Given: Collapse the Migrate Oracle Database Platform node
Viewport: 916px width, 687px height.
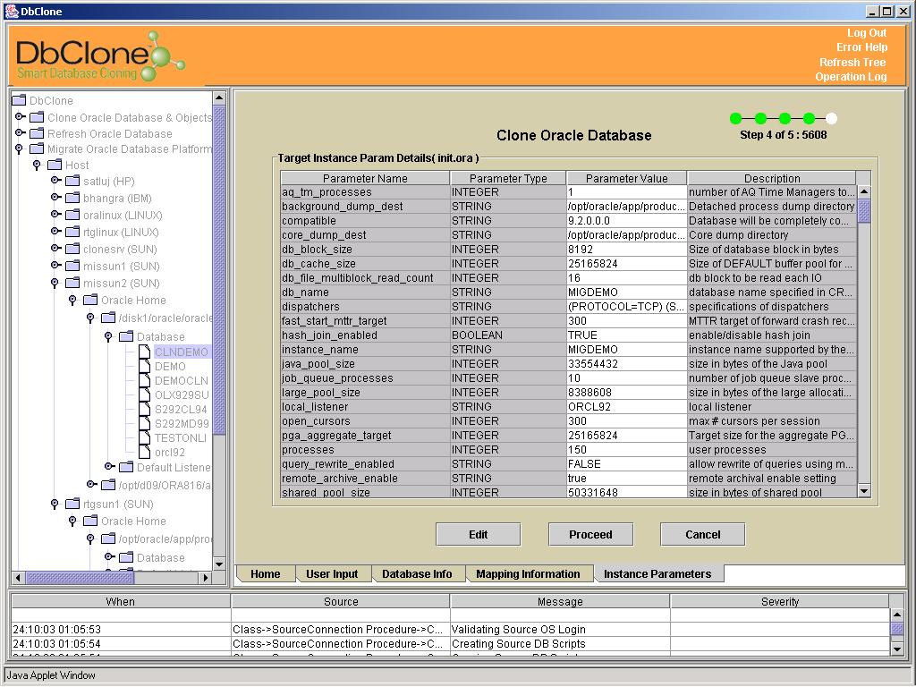Looking at the screenshot, I should [x=20, y=149].
